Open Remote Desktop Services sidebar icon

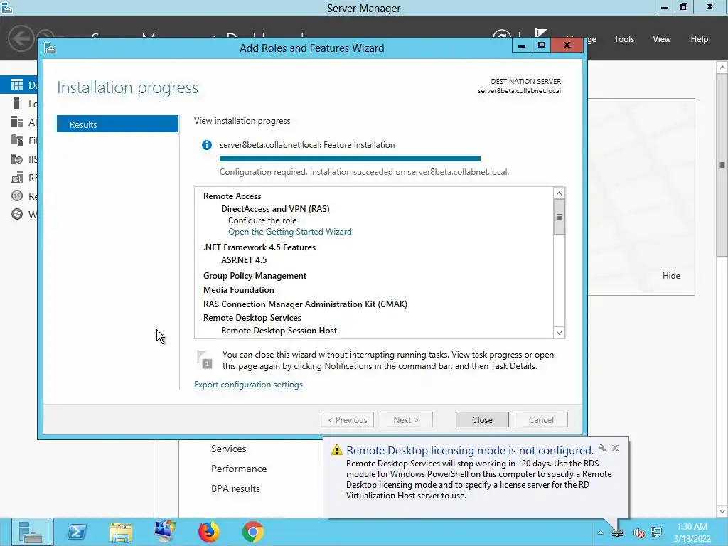click(17, 196)
